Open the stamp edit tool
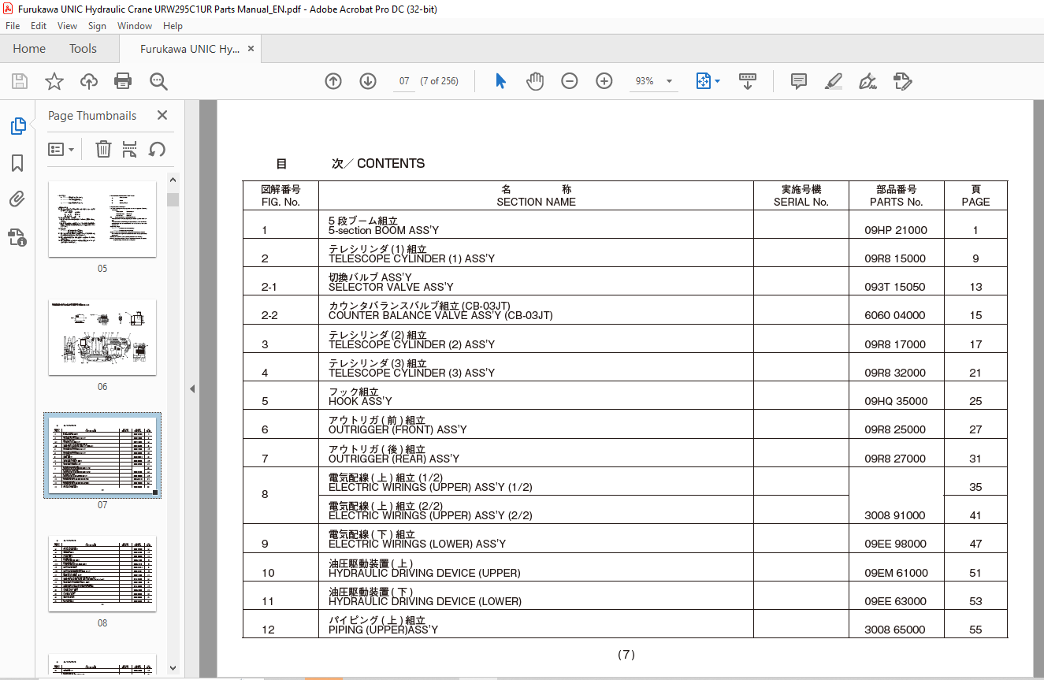The width and height of the screenshot is (1044, 680). click(x=903, y=81)
